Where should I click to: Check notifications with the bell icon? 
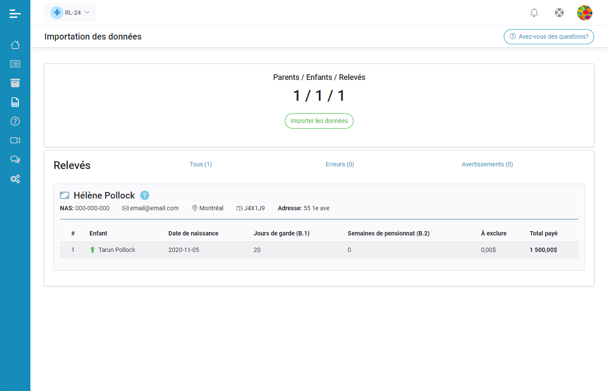tap(534, 13)
